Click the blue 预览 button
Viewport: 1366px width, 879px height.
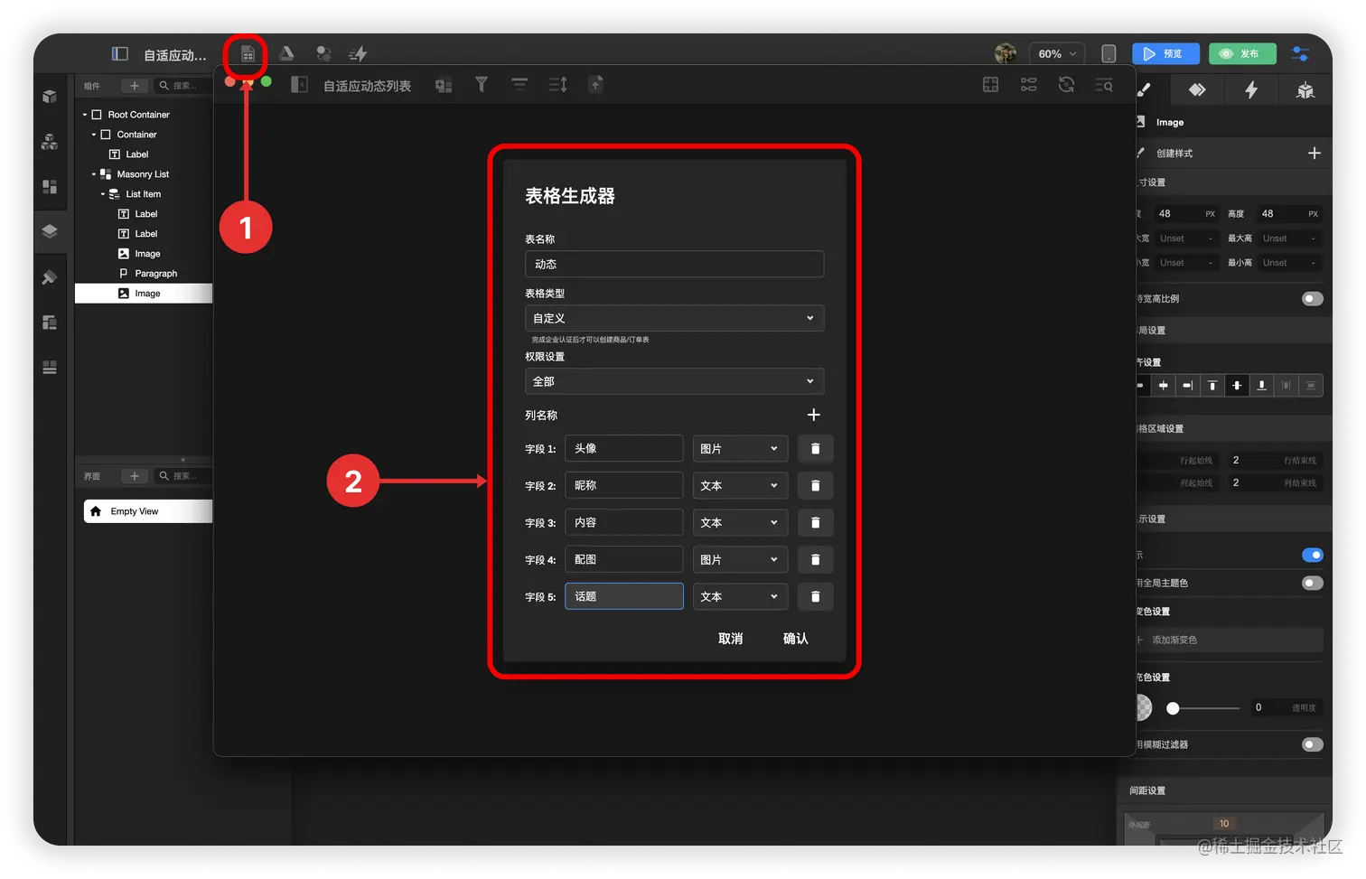(1165, 54)
